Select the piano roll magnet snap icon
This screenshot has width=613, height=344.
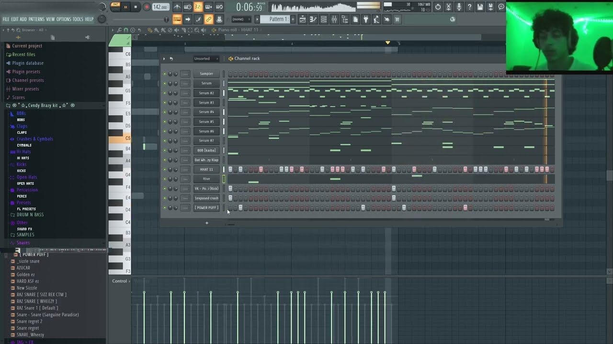coord(126,30)
